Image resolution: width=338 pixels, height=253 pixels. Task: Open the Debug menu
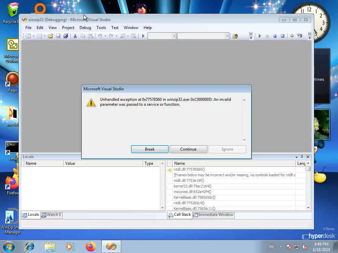point(85,28)
